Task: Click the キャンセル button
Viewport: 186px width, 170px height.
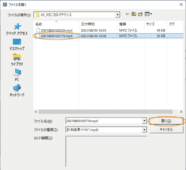Action: pyautogui.click(x=166, y=130)
